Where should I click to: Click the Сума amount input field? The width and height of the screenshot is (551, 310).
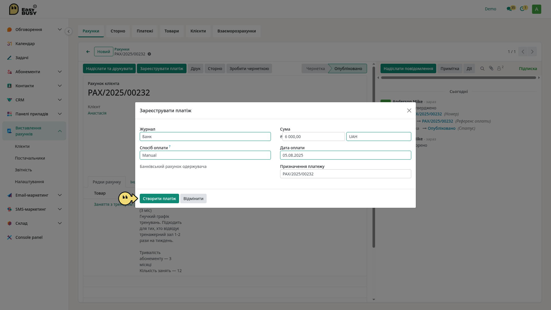[x=313, y=137]
